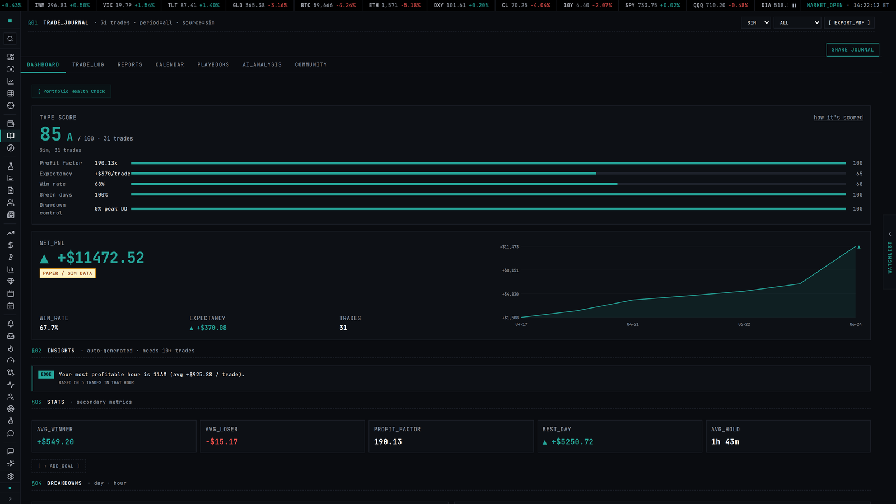Open the dollar sign icon

[10, 245]
